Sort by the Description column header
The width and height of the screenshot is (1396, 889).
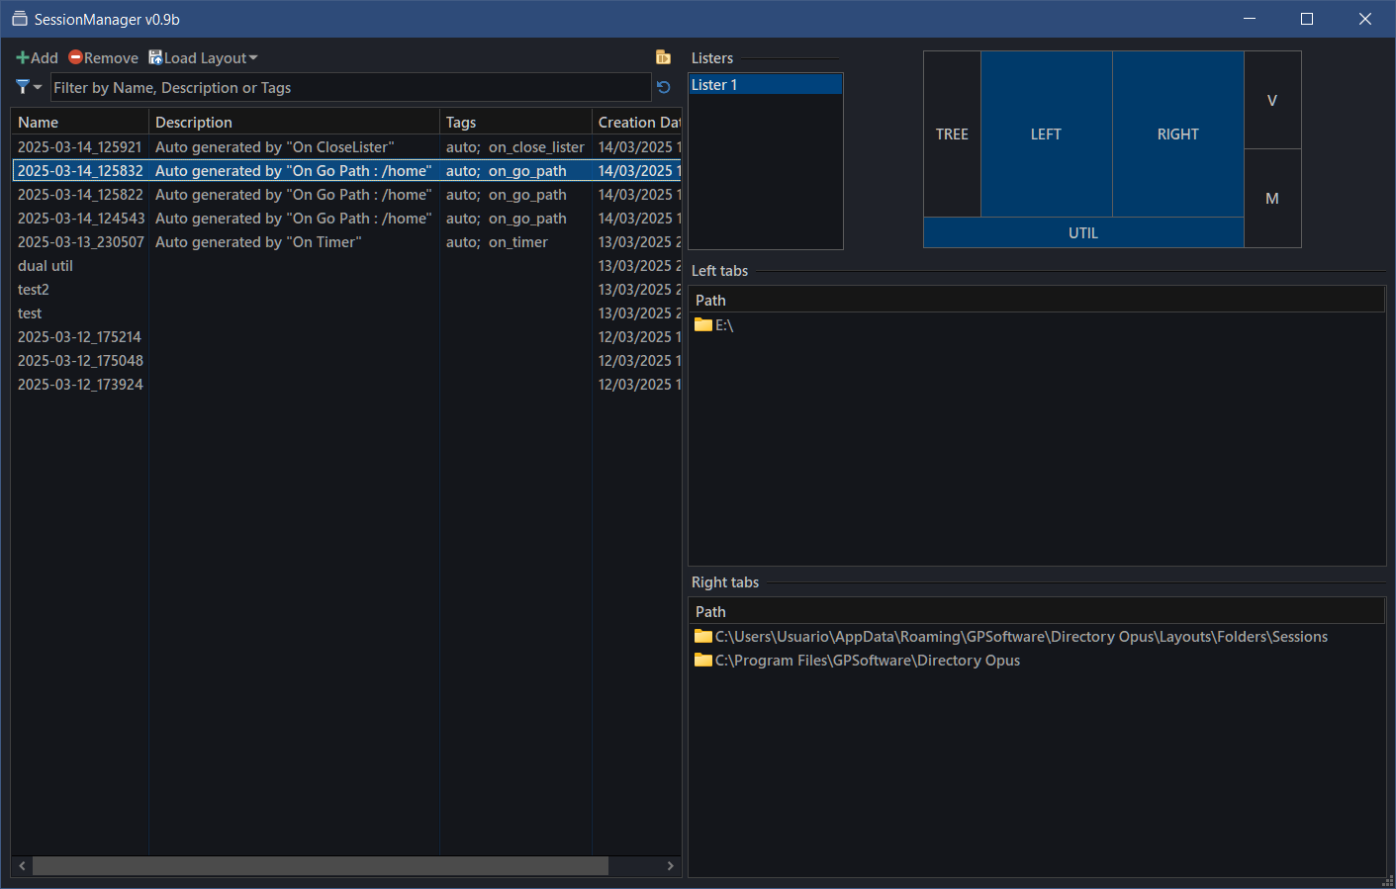point(294,122)
